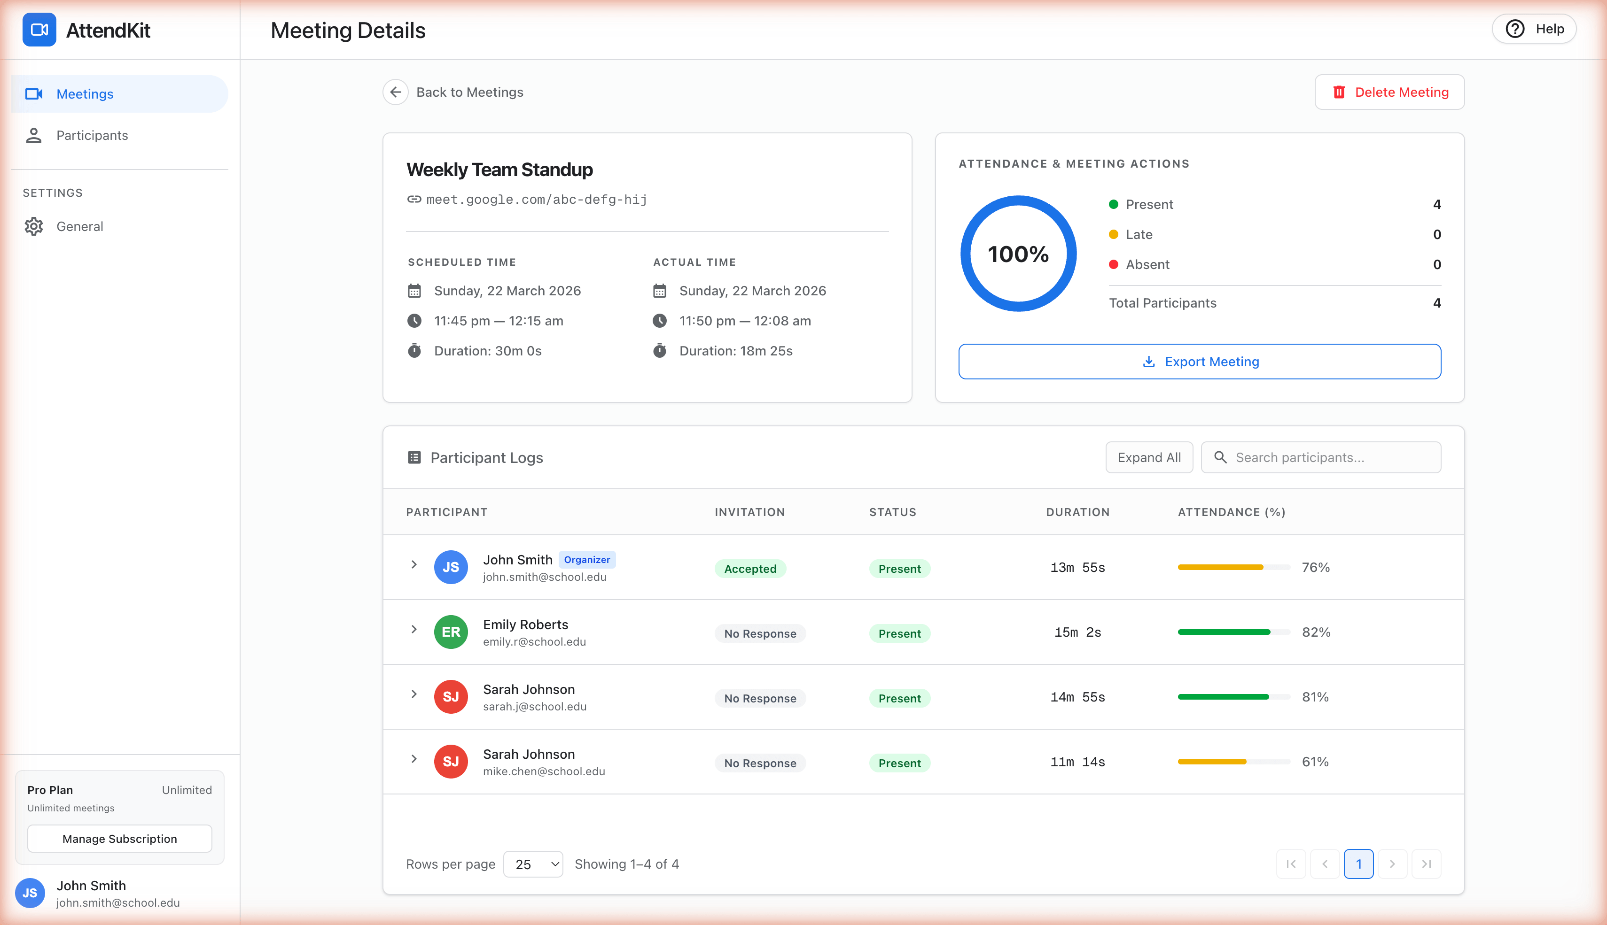1607x925 pixels.
Task: Click John Smith's Present status badge
Action: [899, 569]
